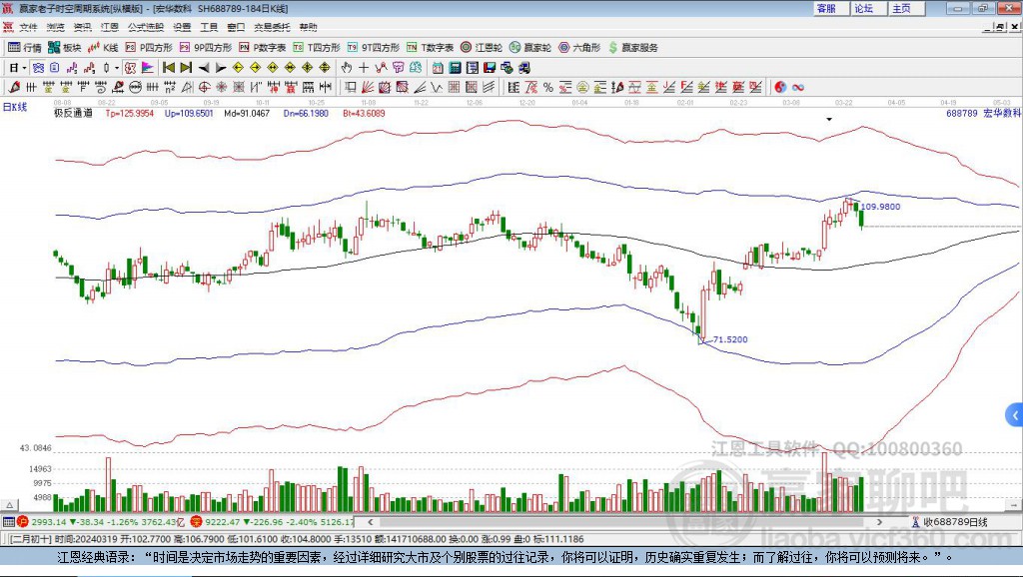The width and height of the screenshot is (1023, 577).
Task: Click the red floppy save icon
Action: (490, 68)
